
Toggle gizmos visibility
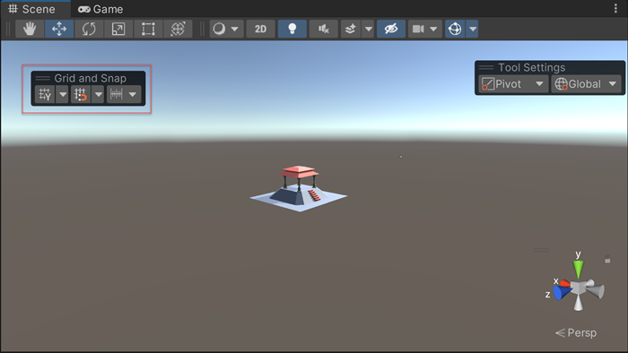tap(455, 29)
